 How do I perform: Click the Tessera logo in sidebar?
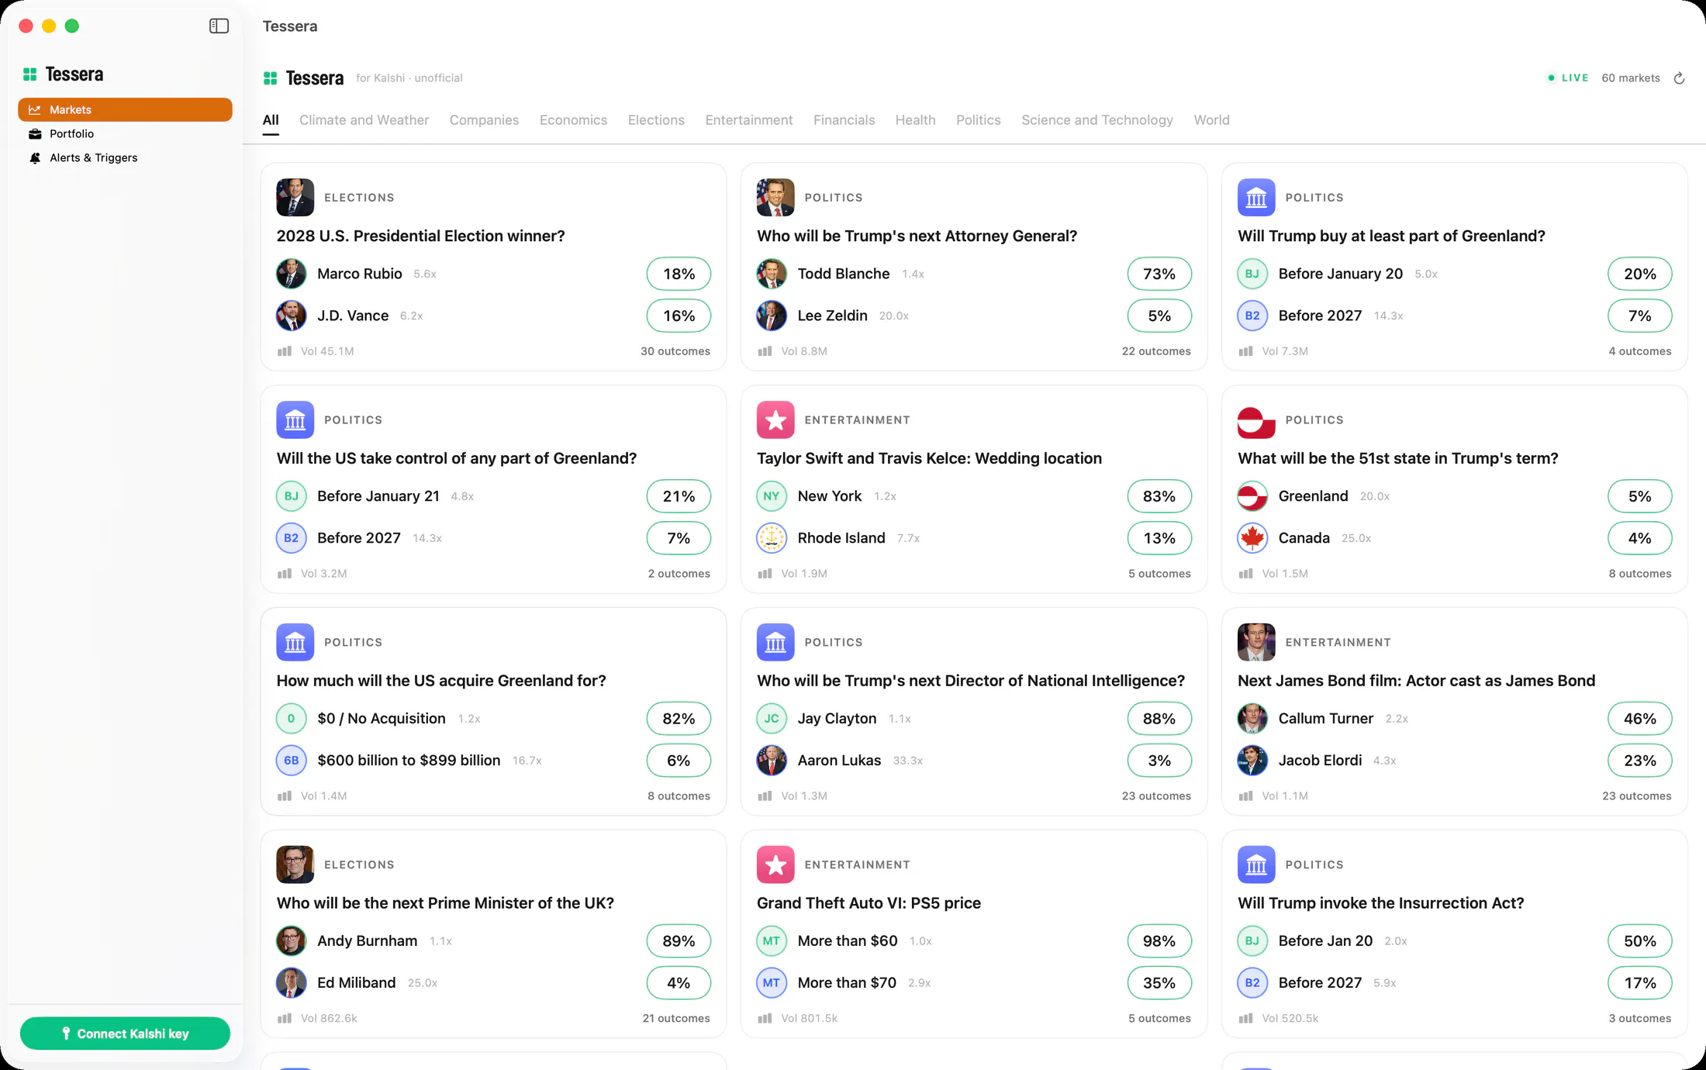(30, 74)
